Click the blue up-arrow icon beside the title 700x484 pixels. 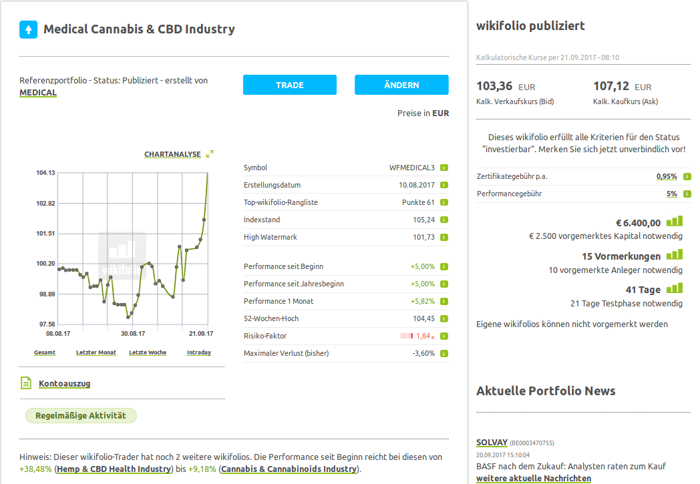pyautogui.click(x=28, y=29)
